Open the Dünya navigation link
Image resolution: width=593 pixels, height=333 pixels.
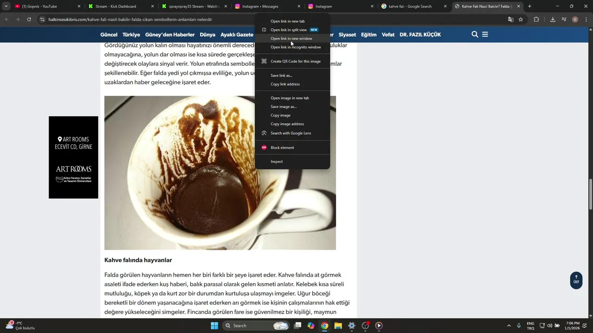208,35
